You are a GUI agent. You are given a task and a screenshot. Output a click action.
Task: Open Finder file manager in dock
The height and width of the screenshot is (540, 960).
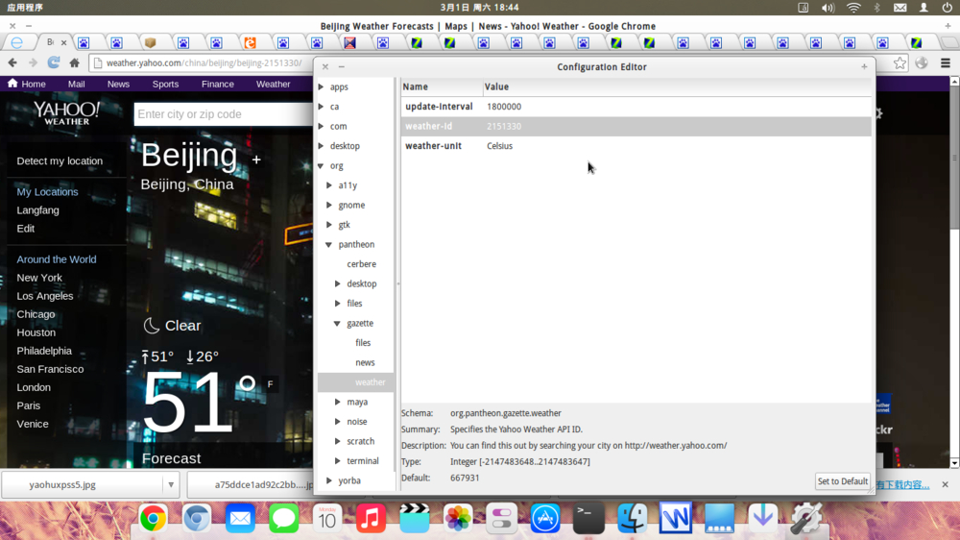[632, 519]
